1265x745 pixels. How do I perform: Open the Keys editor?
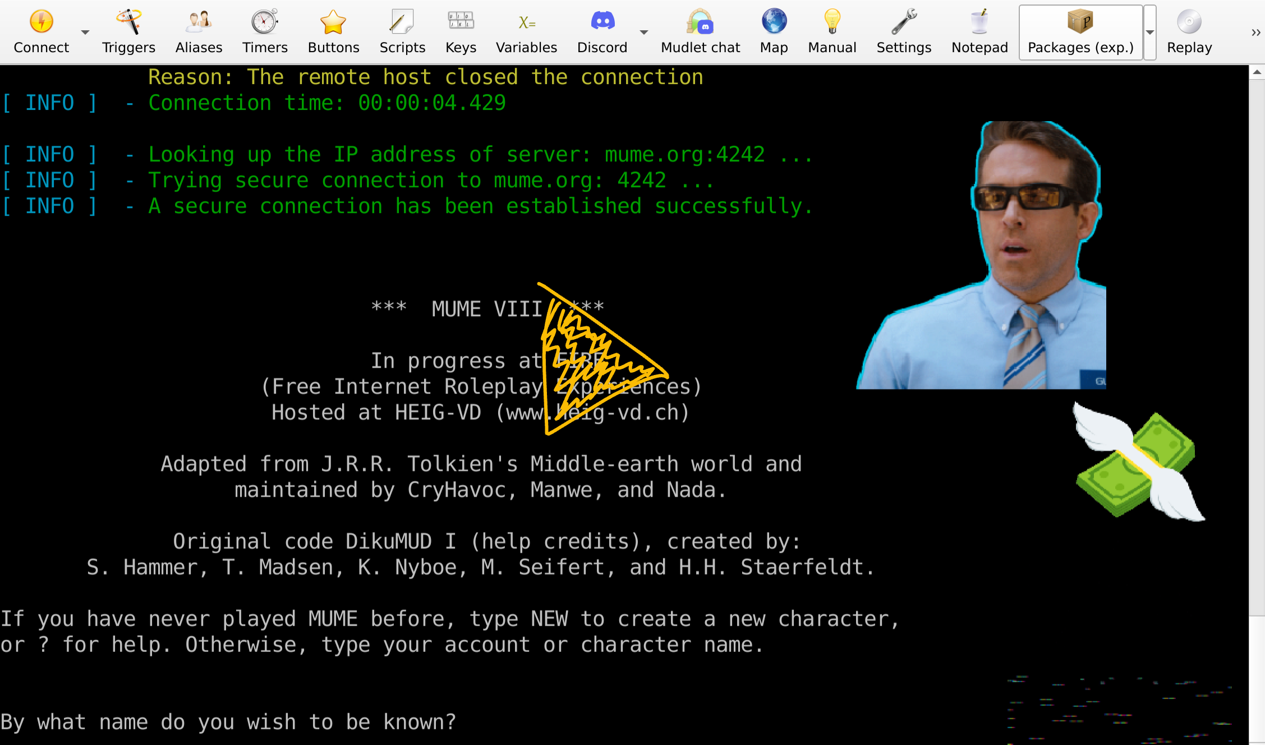point(461,32)
